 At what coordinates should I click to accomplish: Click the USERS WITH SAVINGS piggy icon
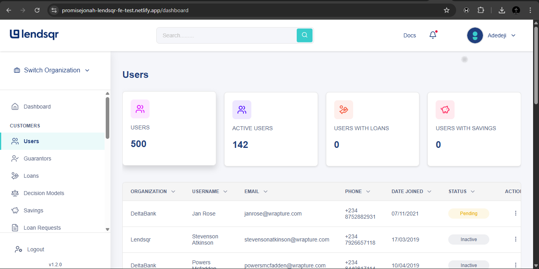445,110
